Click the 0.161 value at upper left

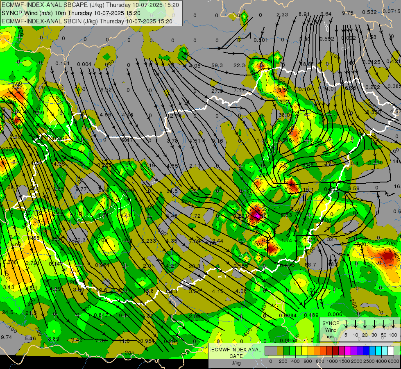pos(62,63)
